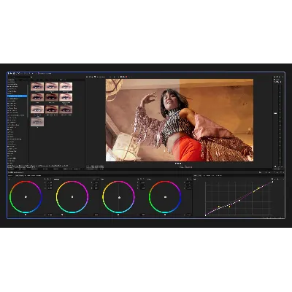Click the center handle of the color wheel with vertical line
Viewport: 292px width, 292px height.
click(x=119, y=197)
